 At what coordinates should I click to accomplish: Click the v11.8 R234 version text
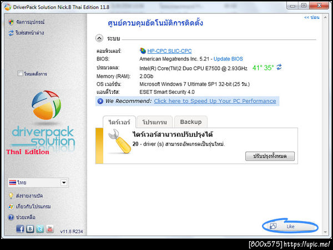[72, 232]
